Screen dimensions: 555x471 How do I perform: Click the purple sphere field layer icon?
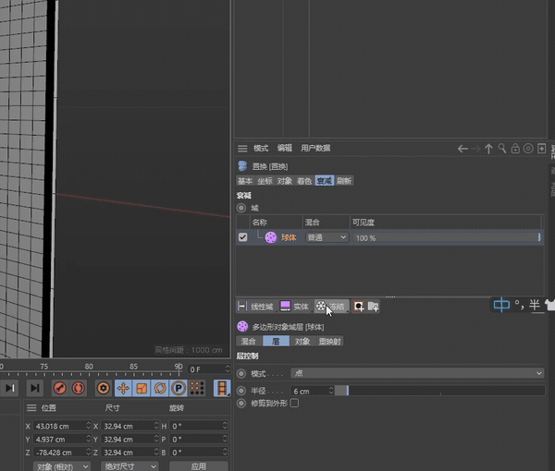[x=271, y=237]
